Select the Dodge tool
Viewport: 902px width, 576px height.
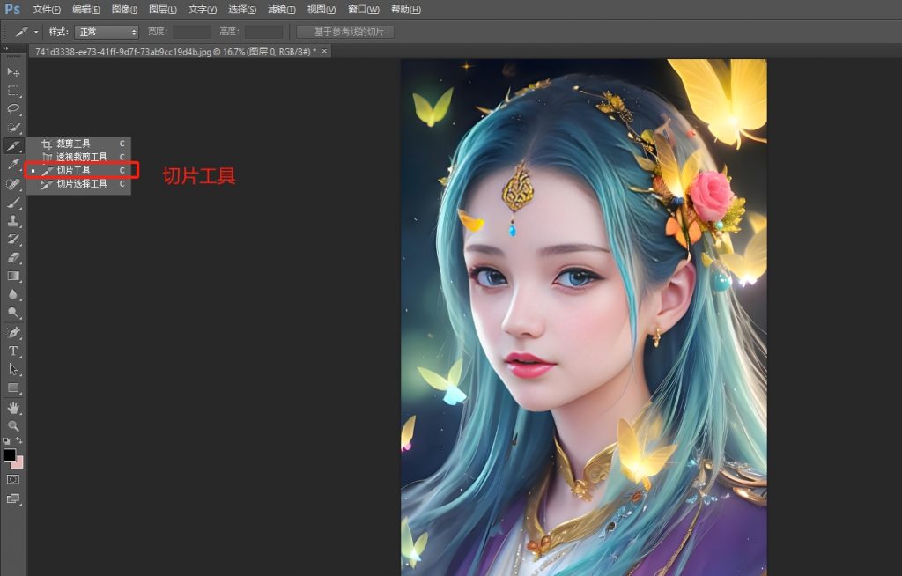tap(13, 313)
